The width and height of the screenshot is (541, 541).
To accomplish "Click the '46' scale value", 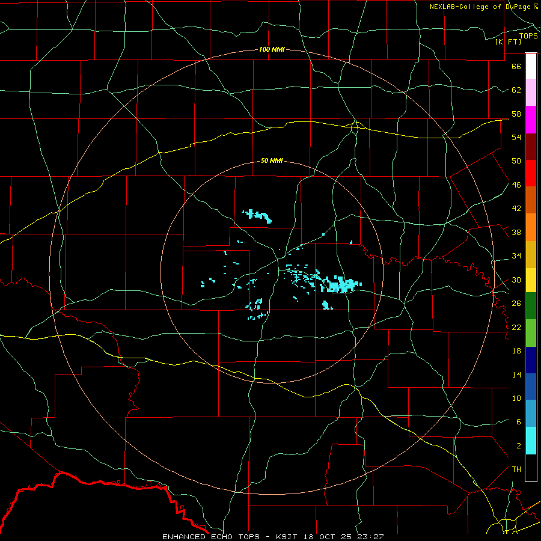I will click(x=516, y=185).
